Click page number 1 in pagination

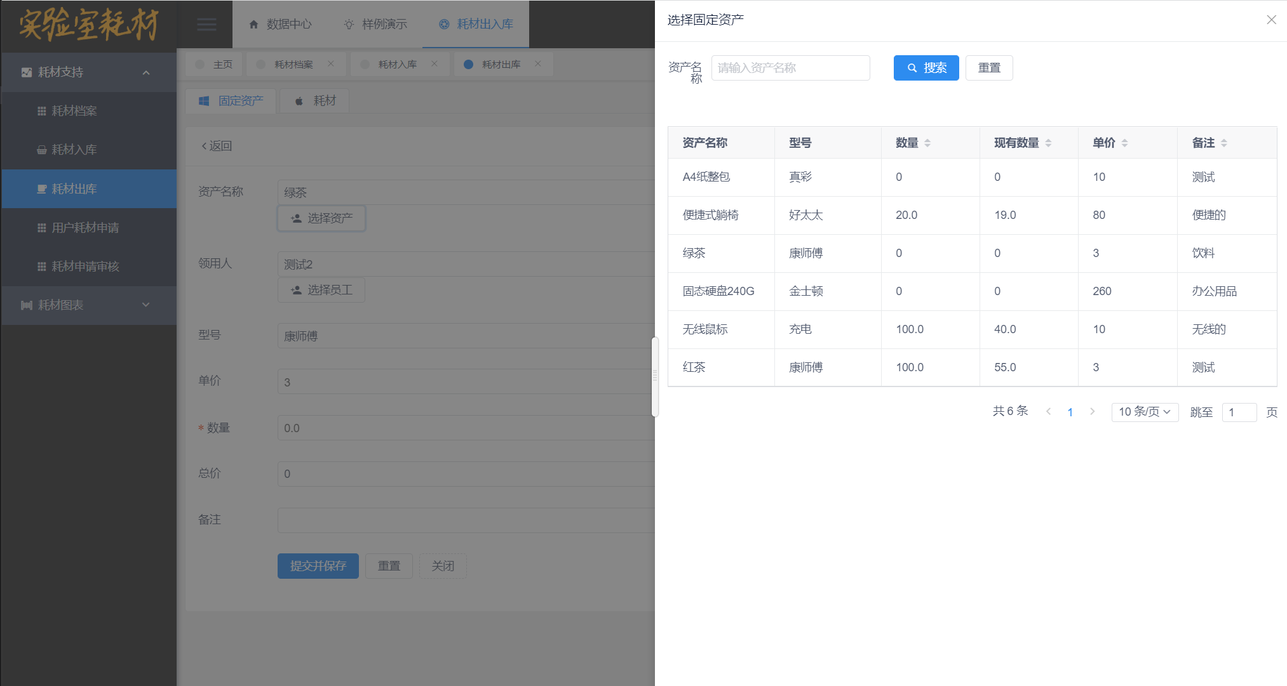[1070, 412]
